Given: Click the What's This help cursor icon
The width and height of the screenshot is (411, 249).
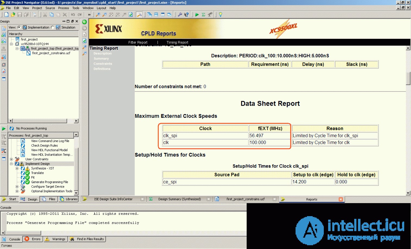Looking at the screenshot, I should 186,15.
